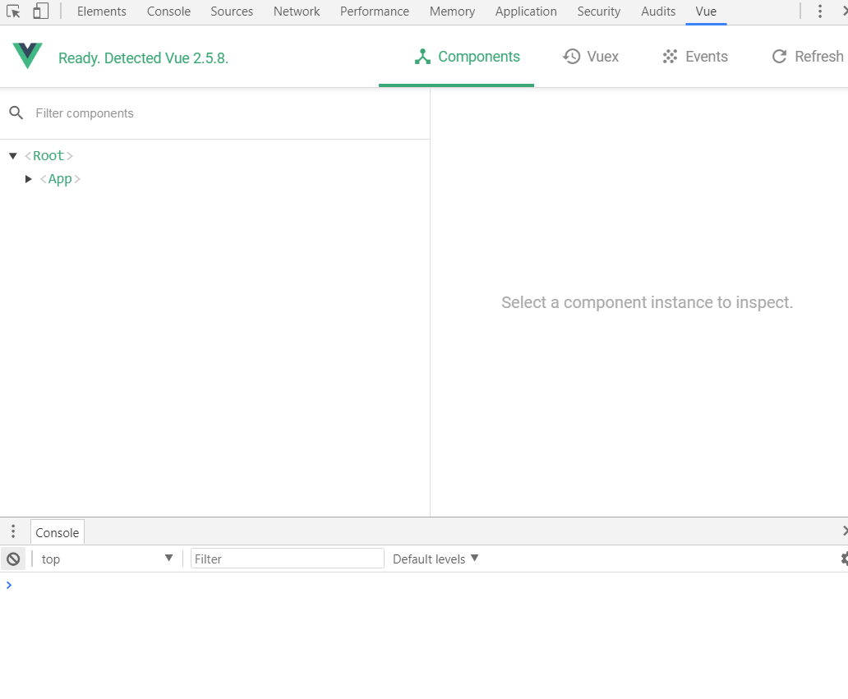Click the console prompt line

(424, 585)
